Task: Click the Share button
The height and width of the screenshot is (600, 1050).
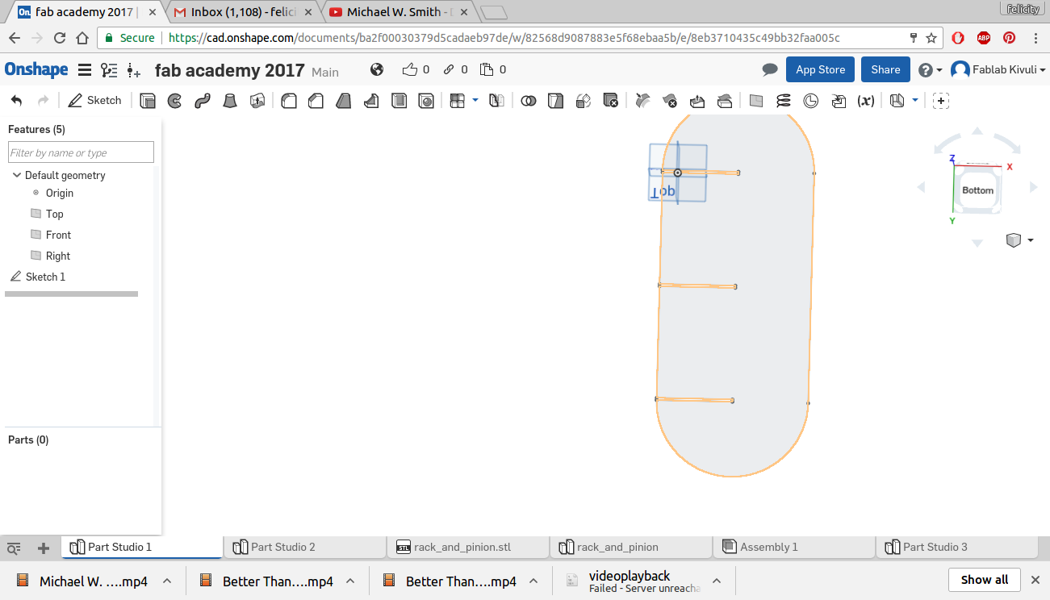Action: (885, 69)
